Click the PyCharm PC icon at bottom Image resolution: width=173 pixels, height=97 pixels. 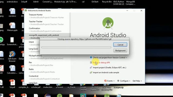[83, 95]
